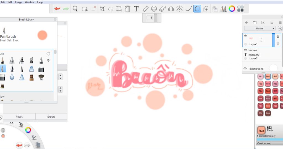Expand Basic brush set reorder arrows
This screenshot has width=283, height=149.
tap(48, 60)
